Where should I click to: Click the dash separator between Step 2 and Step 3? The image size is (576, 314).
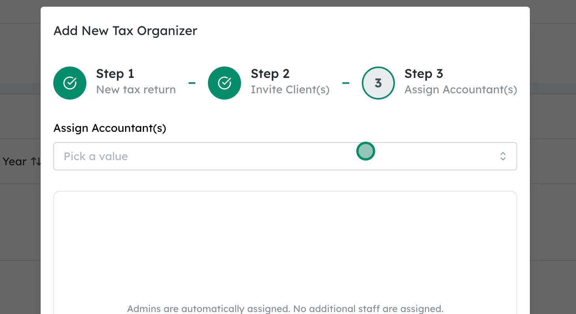click(346, 83)
